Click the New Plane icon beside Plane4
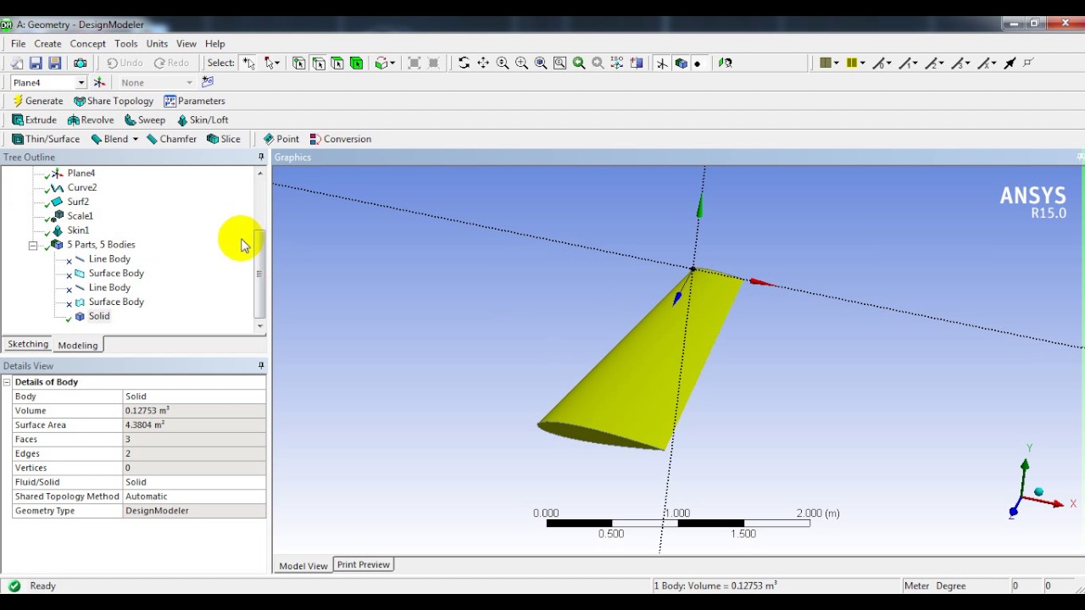 pyautogui.click(x=99, y=82)
